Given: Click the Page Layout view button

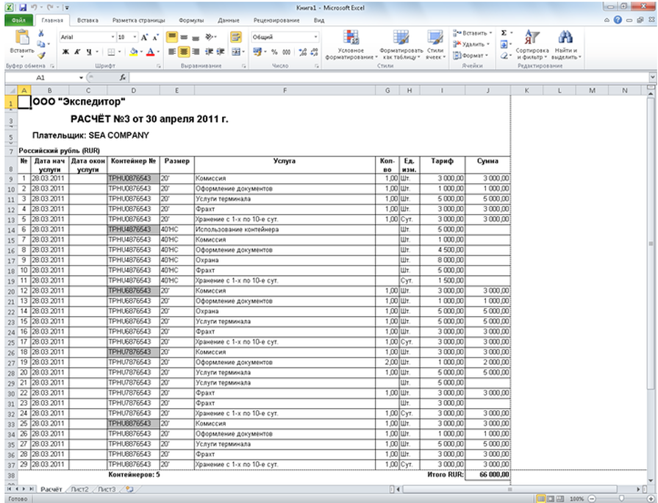Looking at the screenshot, I should 550,499.
